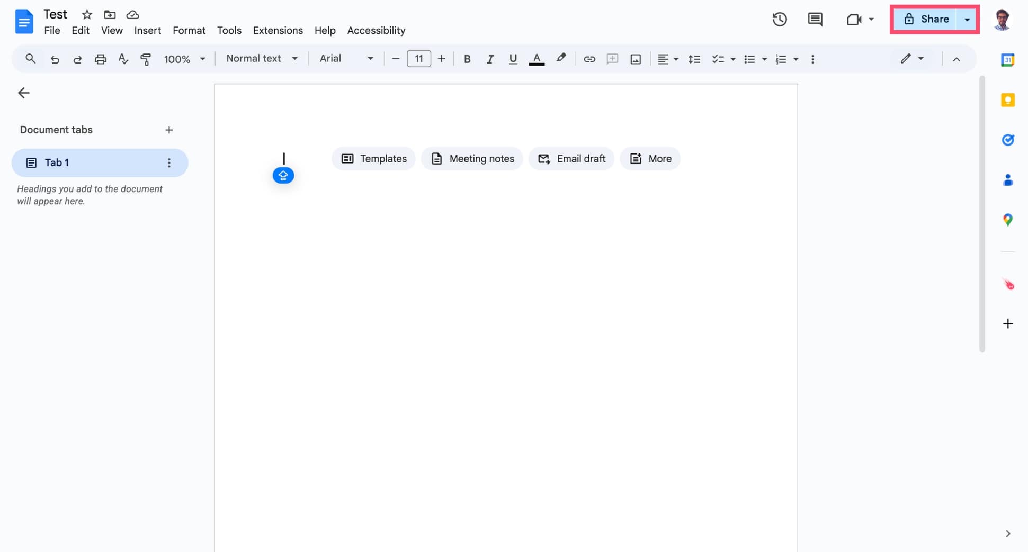Open version history
The width and height of the screenshot is (1028, 552).
point(779,19)
